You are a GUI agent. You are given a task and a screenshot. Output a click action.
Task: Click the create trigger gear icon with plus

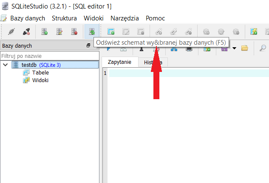click(206, 31)
